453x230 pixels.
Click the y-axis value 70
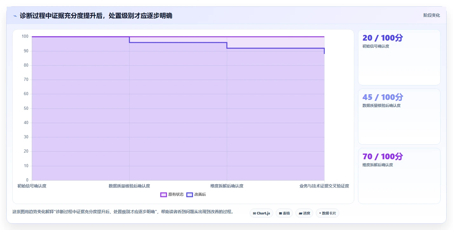26,80
